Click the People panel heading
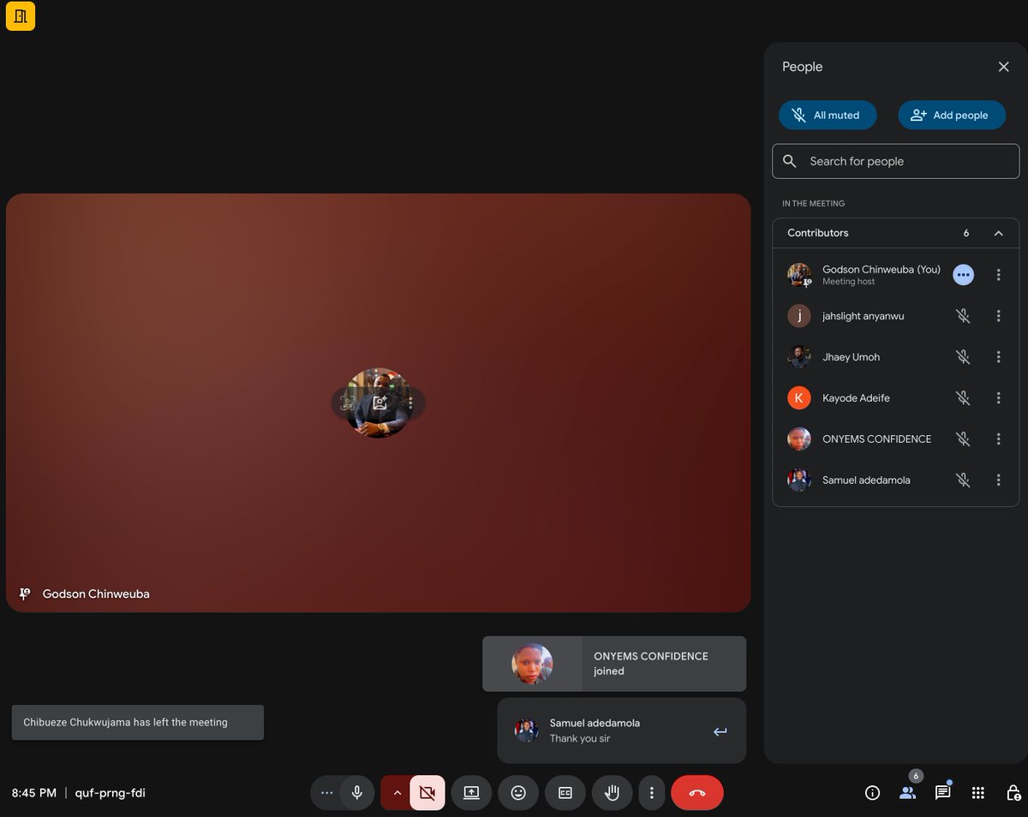This screenshot has width=1028, height=817. (x=802, y=67)
